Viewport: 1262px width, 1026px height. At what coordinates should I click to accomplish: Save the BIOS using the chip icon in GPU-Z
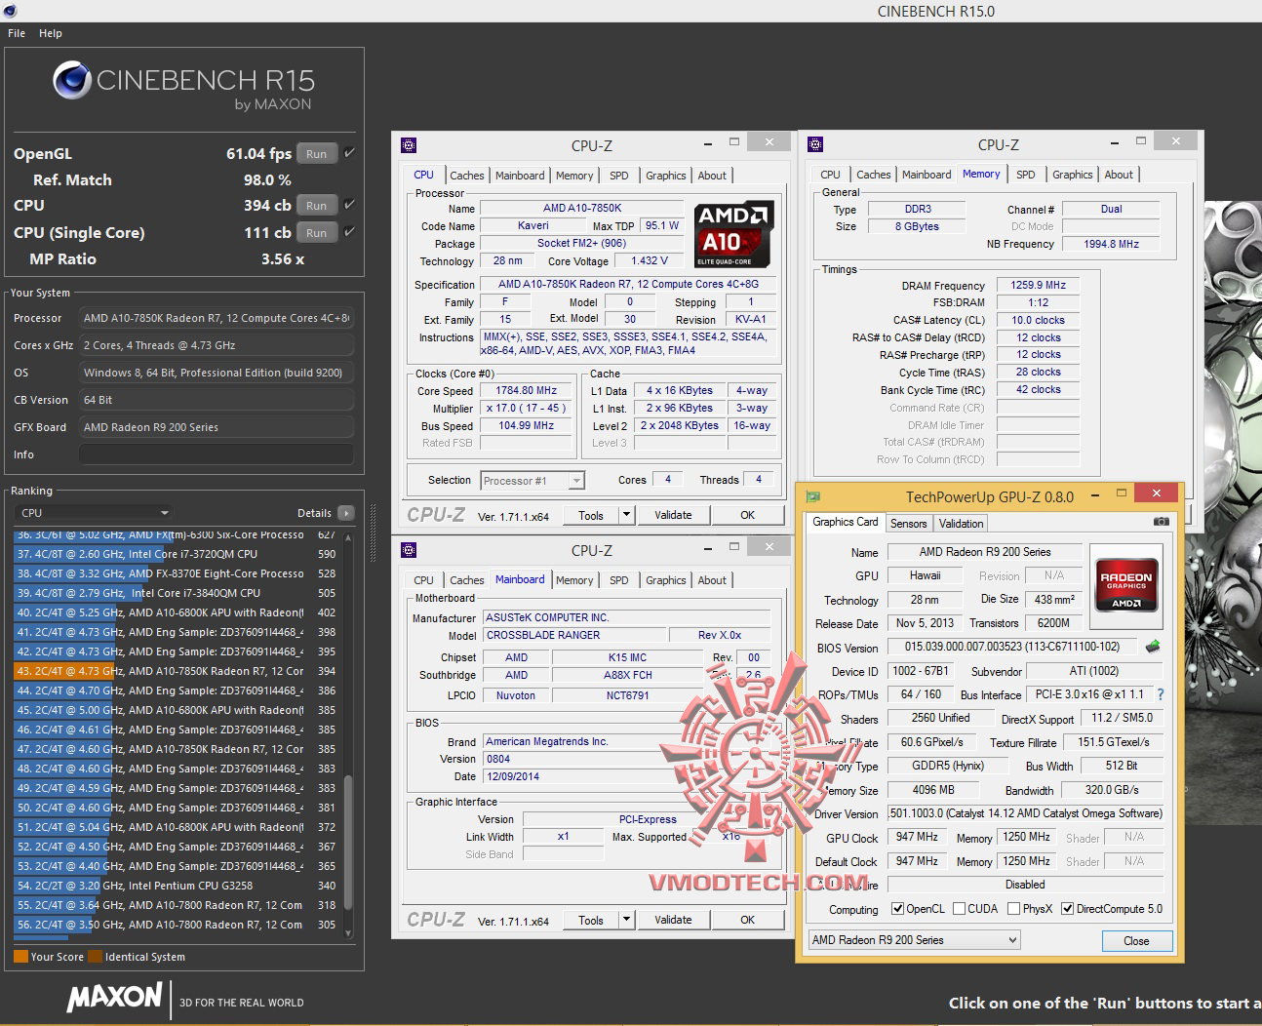pos(1153,646)
